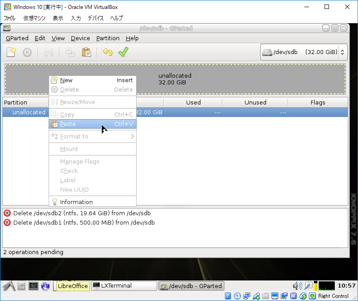Launch web browser globe icon in taskbar

click(46, 286)
